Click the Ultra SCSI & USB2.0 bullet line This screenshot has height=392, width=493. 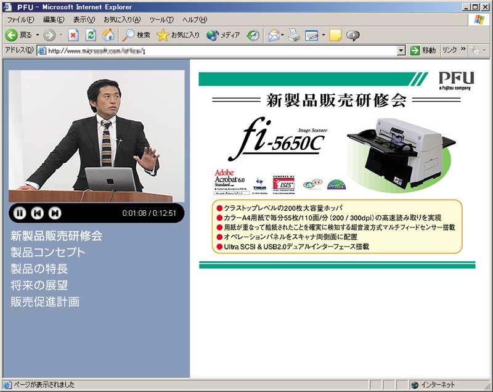(293, 247)
